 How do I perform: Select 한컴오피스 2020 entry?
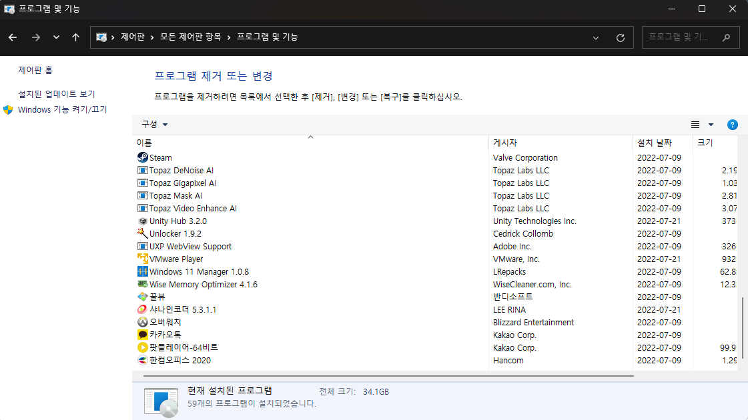[180, 361]
